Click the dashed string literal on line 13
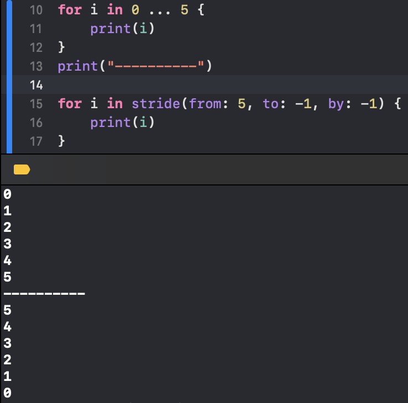The image size is (408, 403). (x=155, y=65)
